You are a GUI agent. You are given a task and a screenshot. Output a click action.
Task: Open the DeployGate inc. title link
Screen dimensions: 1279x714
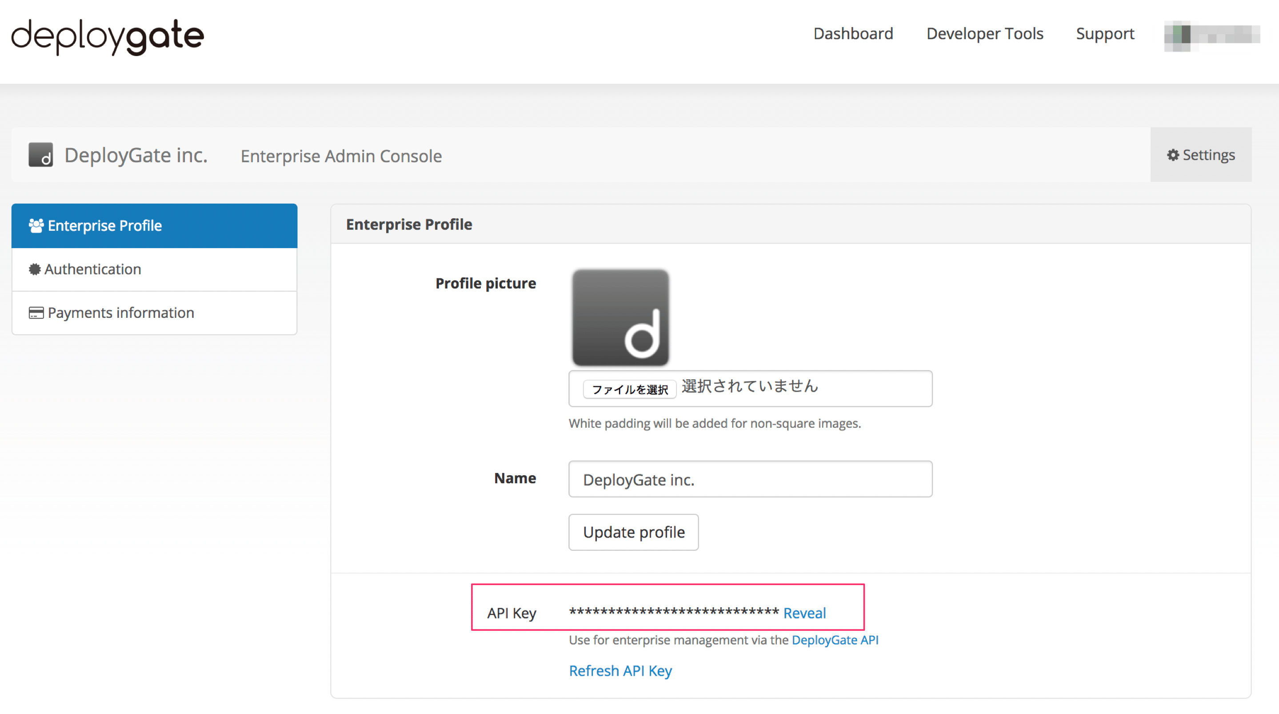(136, 155)
